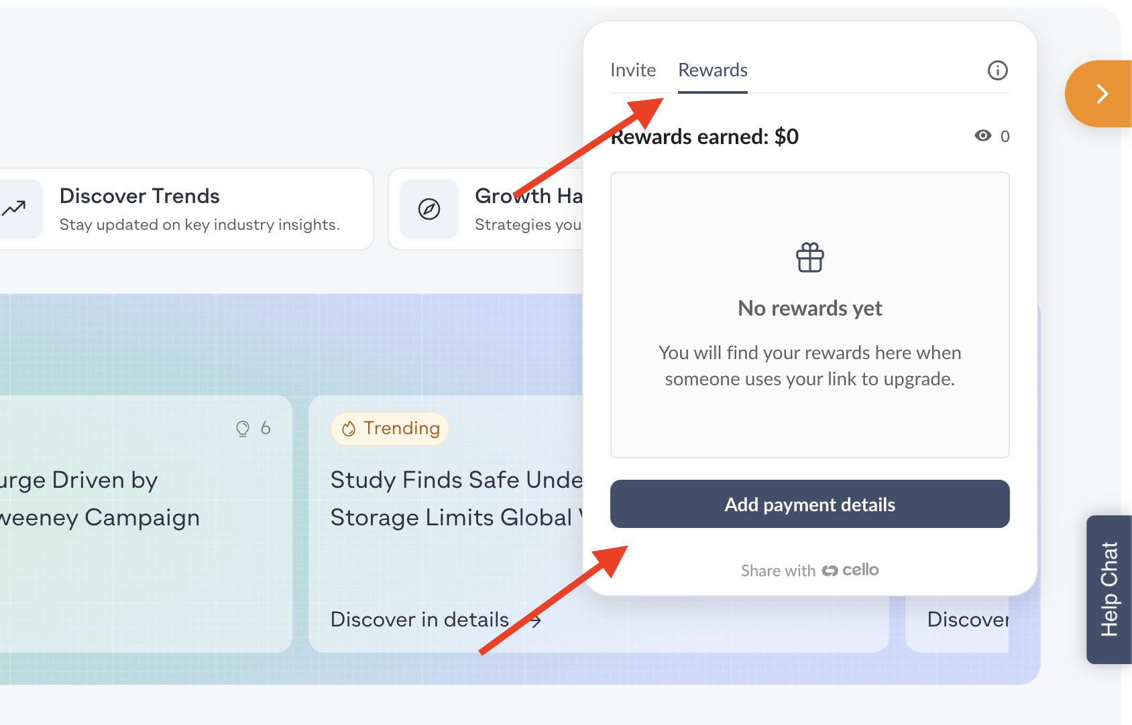The height and width of the screenshot is (725, 1132).
Task: Select the Rewards tab
Action: pyautogui.click(x=712, y=70)
